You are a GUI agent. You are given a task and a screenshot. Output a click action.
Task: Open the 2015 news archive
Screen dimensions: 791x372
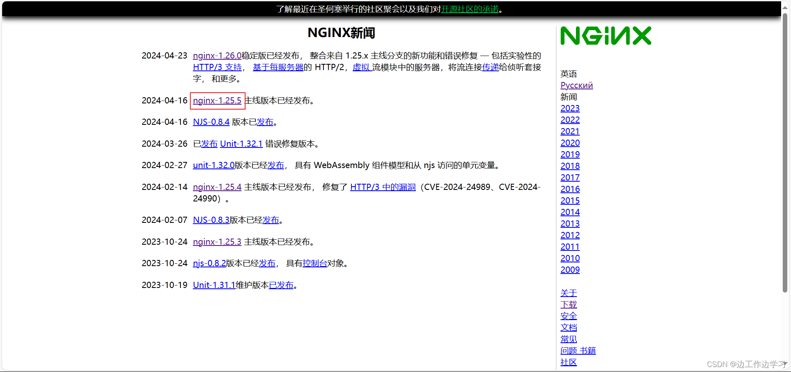pyautogui.click(x=570, y=201)
